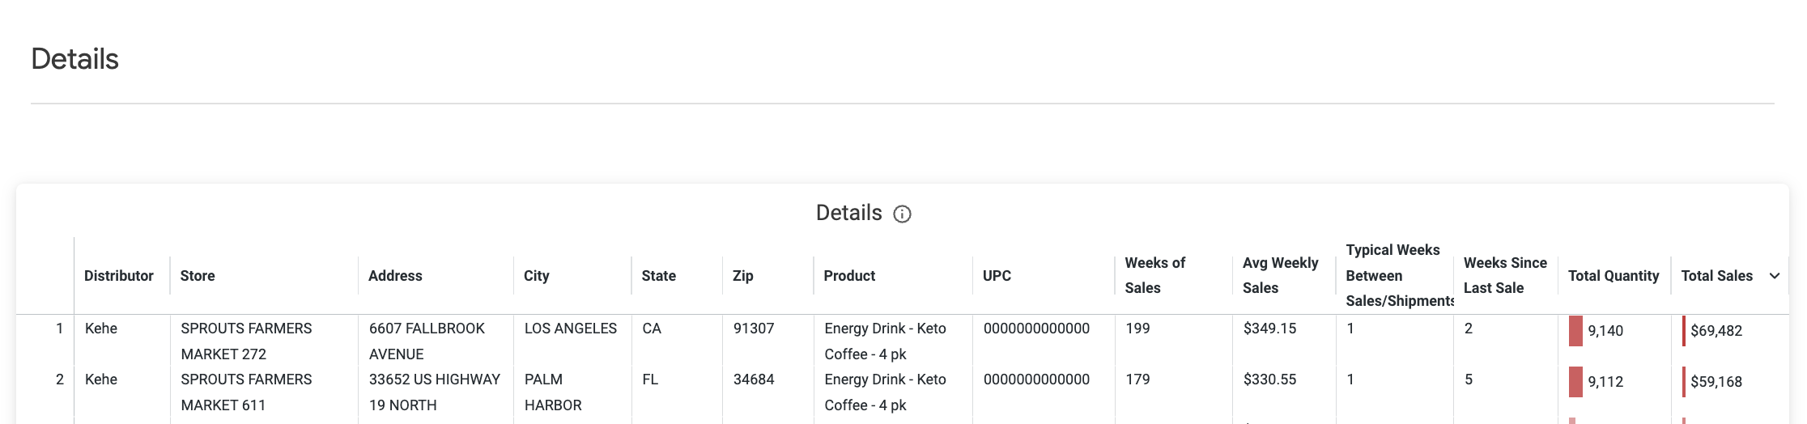This screenshot has width=1807, height=424.
Task: Select the PALM HARBOR city cell
Action: (x=553, y=392)
